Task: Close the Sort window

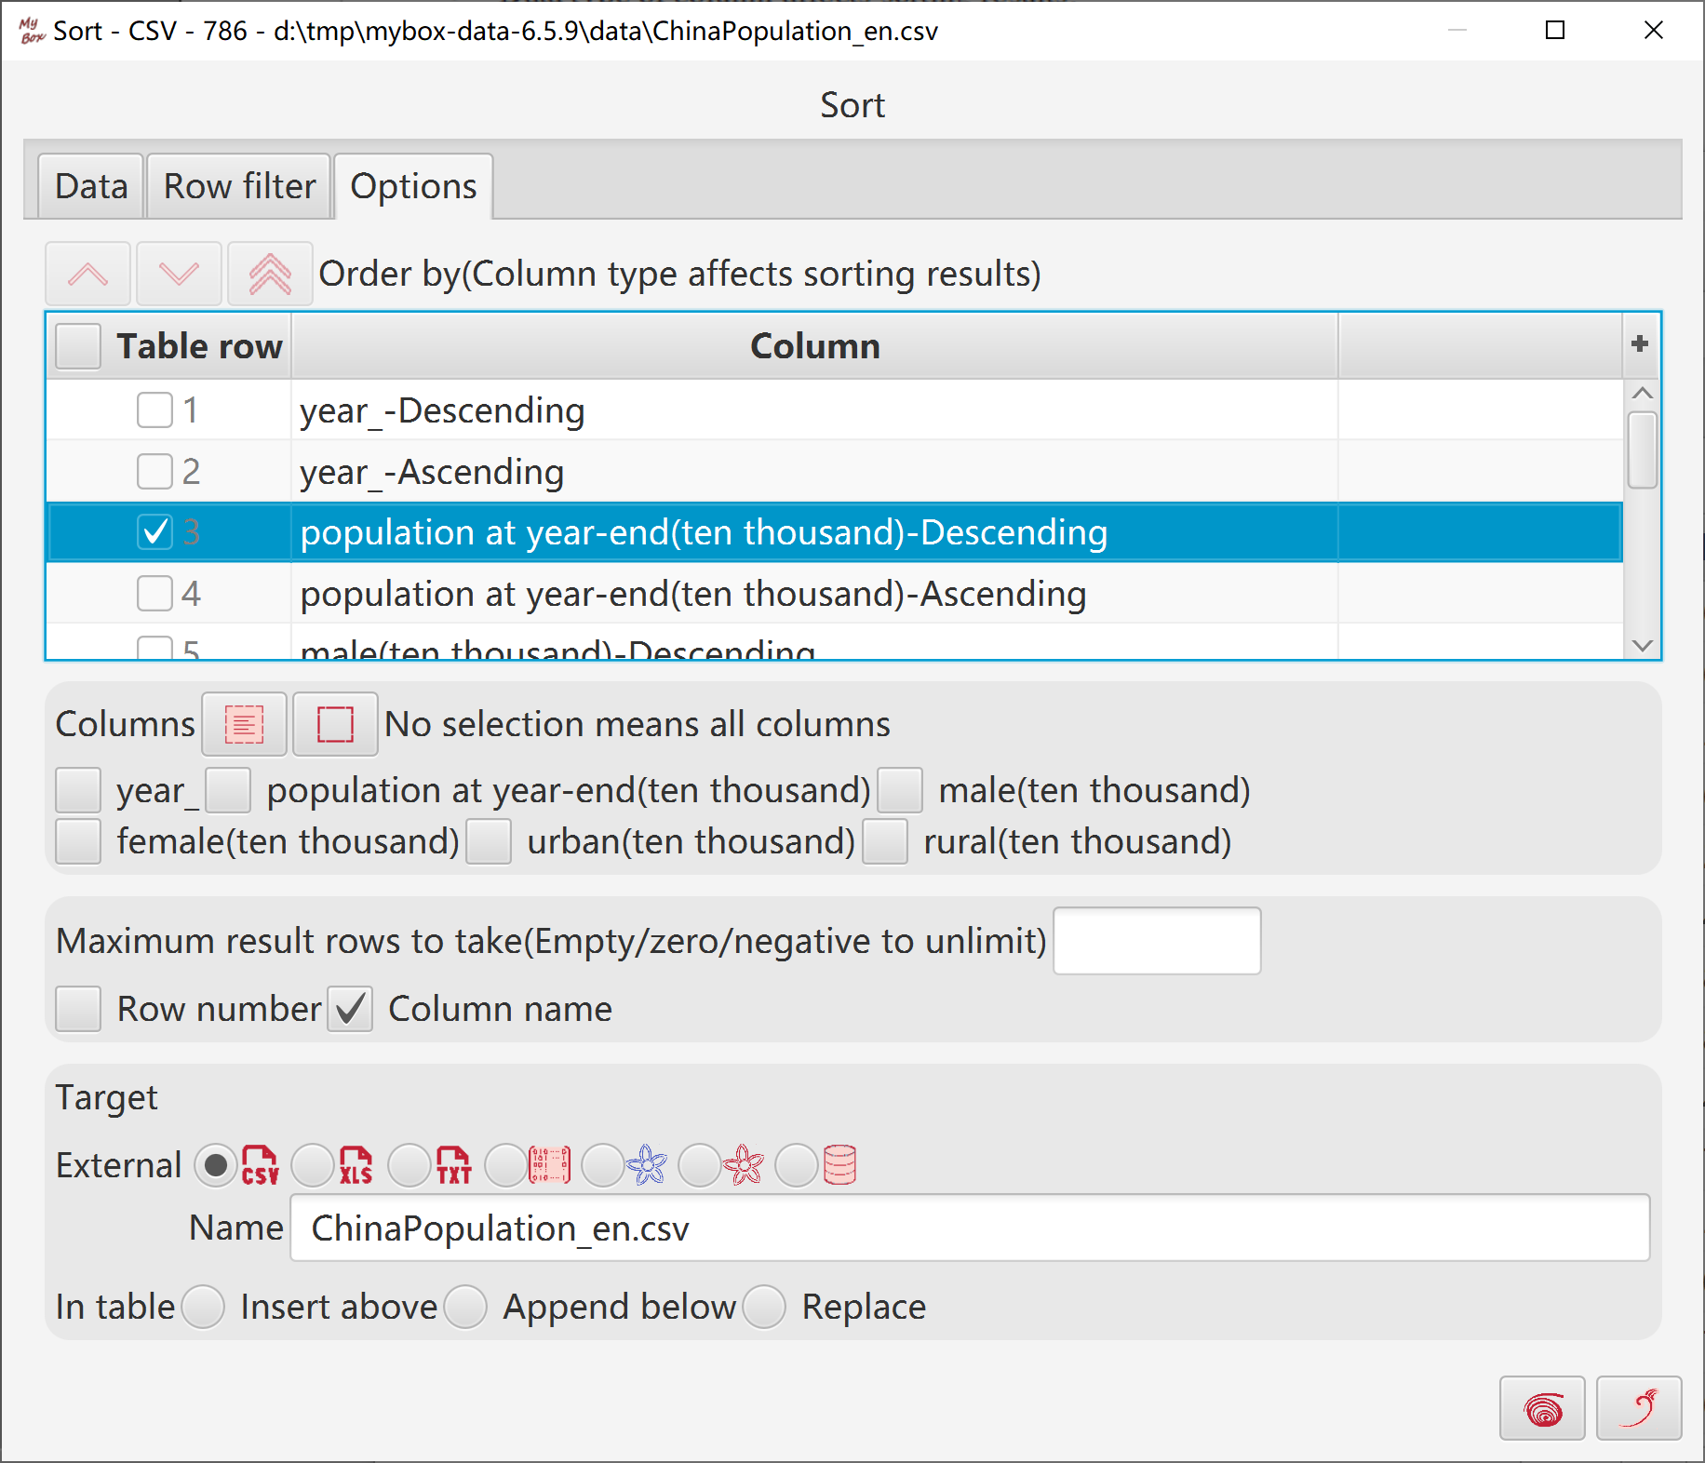Action: [1654, 31]
